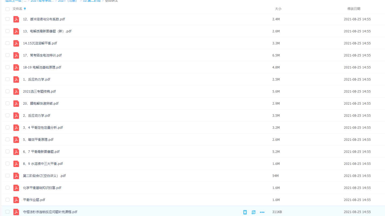The width and height of the screenshot is (385, 216).
Task: Open the file 6、7 平衡最新图像题.pdf
Action: 41,152
